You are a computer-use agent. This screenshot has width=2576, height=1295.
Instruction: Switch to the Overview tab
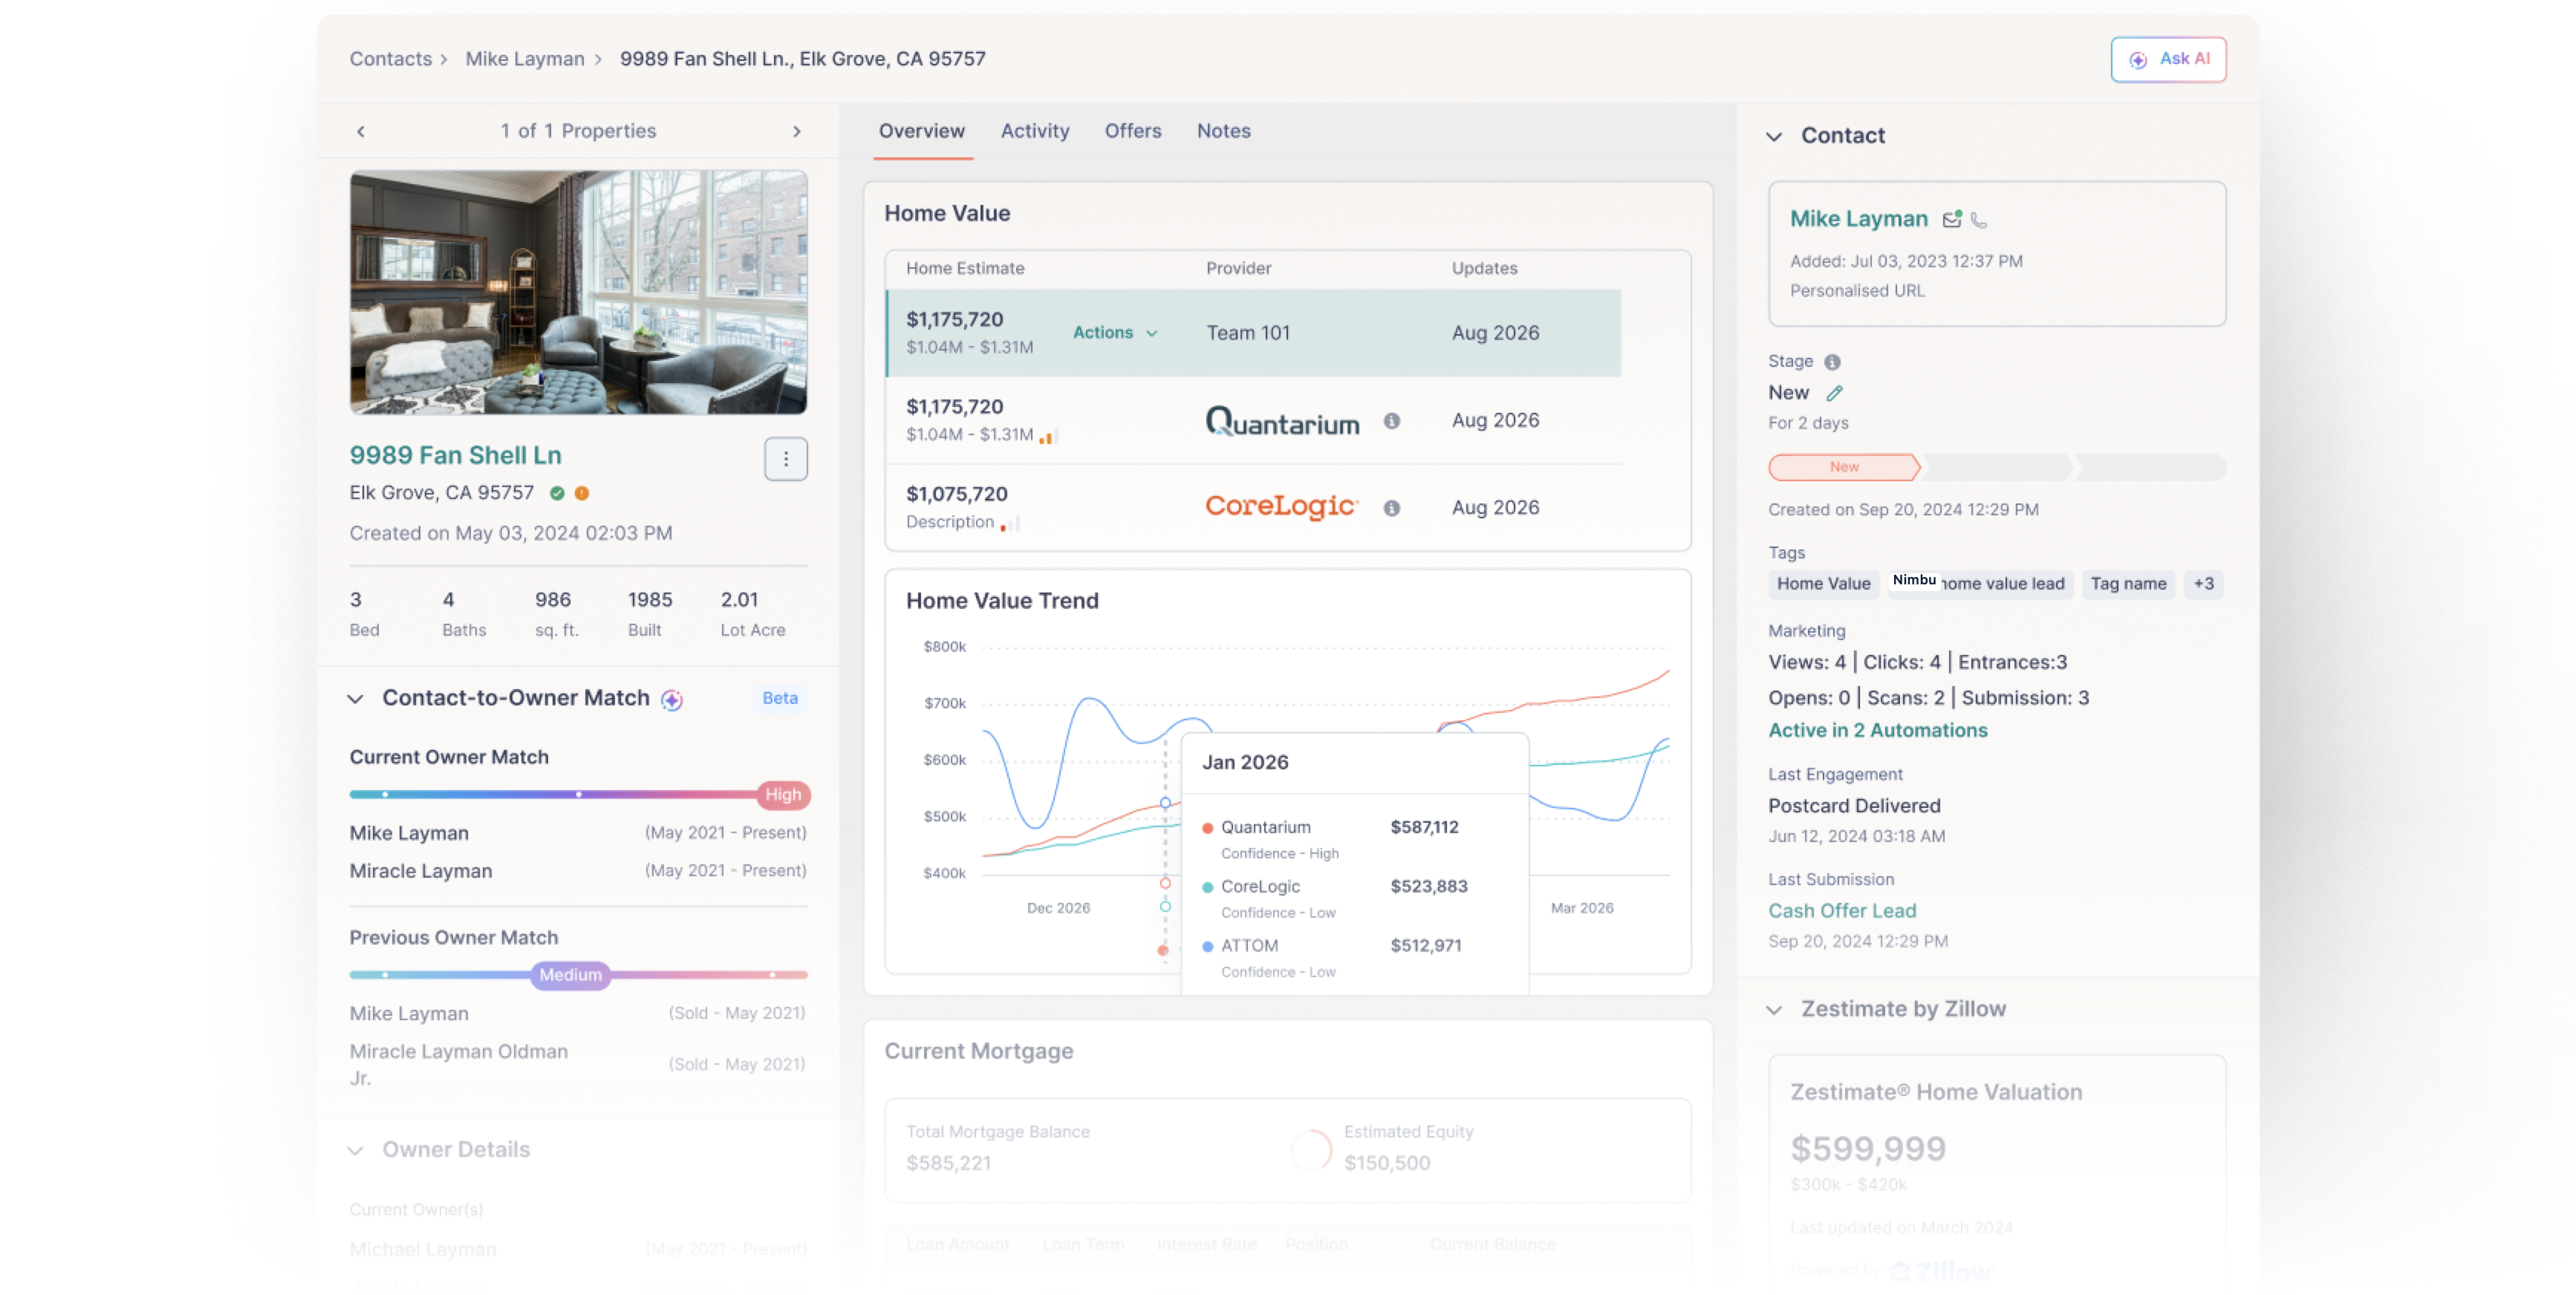tap(921, 131)
